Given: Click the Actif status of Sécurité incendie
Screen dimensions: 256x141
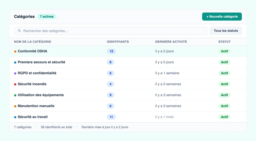Looking at the screenshot, I should coord(224,84).
